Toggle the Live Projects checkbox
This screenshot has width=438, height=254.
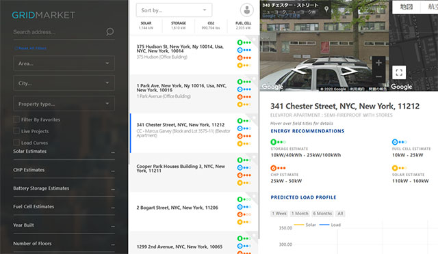coord(16,131)
